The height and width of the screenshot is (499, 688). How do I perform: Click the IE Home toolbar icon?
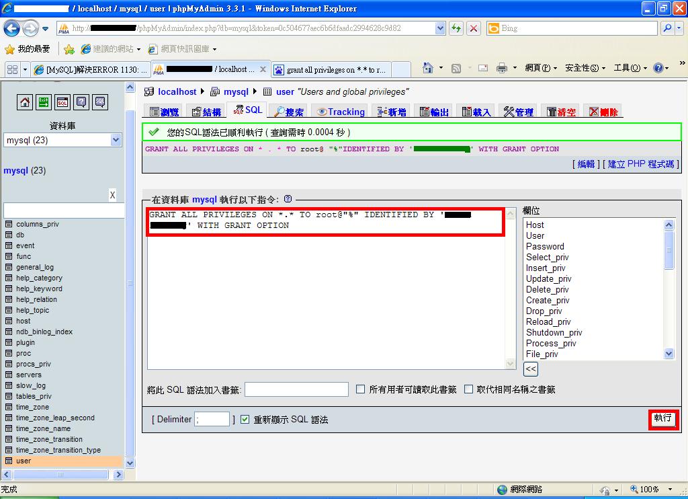(428, 68)
